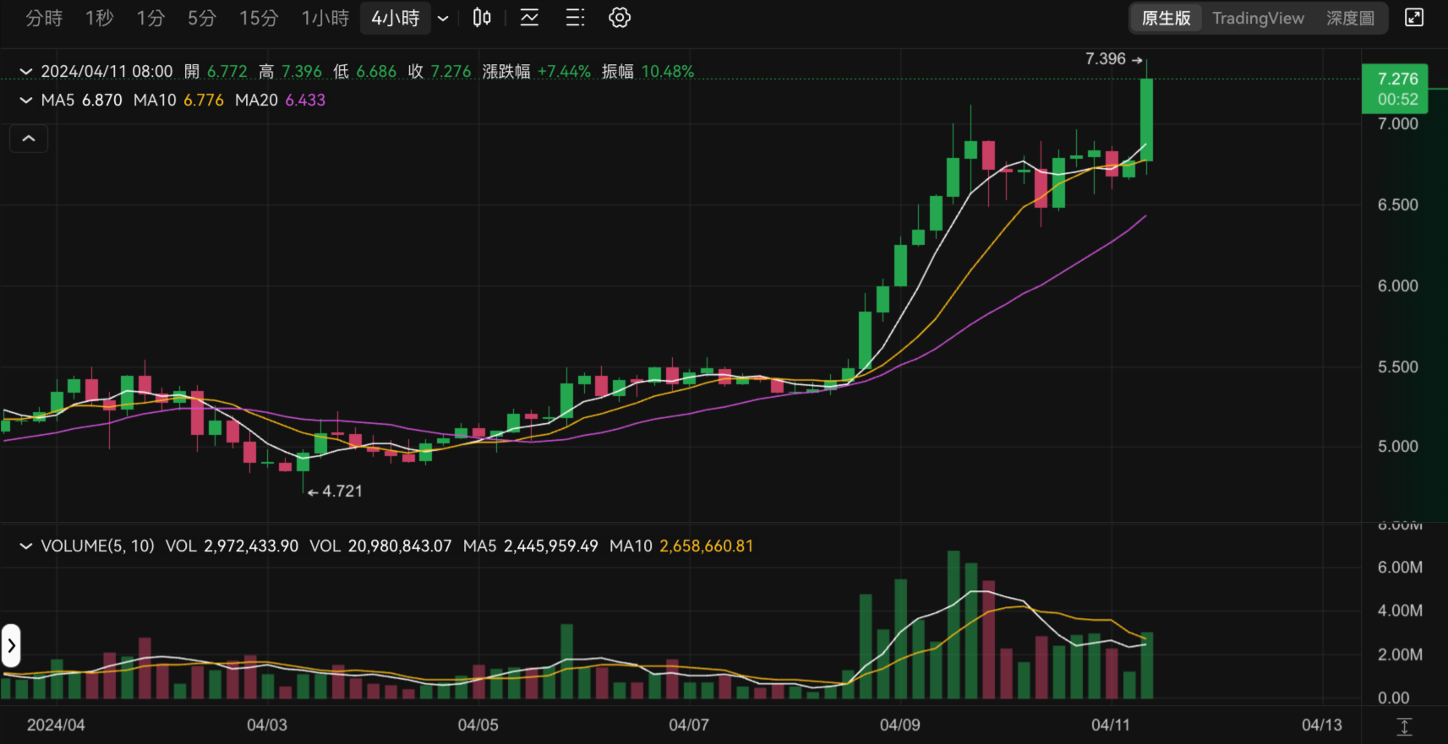
Task: Click the volume MA5 2,445,959.49 value
Action: click(x=531, y=546)
